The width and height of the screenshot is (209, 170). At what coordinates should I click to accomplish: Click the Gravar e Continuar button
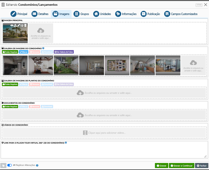(181, 166)
